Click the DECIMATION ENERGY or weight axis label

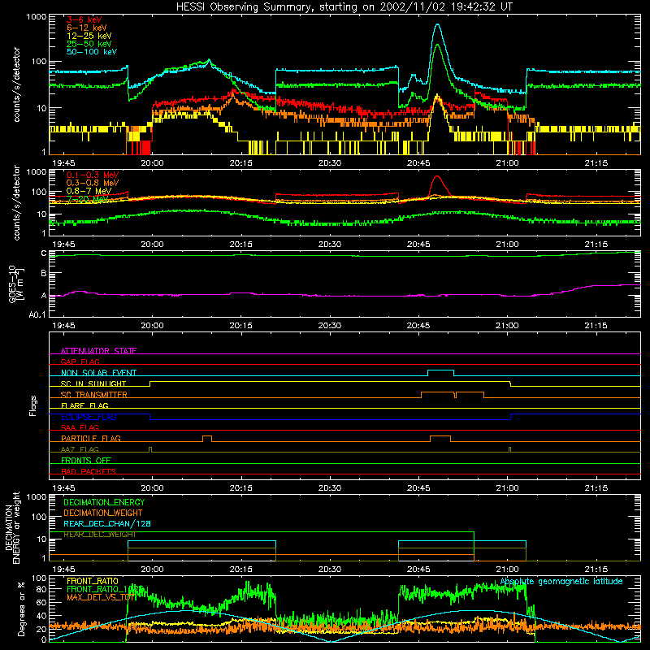coord(12,528)
